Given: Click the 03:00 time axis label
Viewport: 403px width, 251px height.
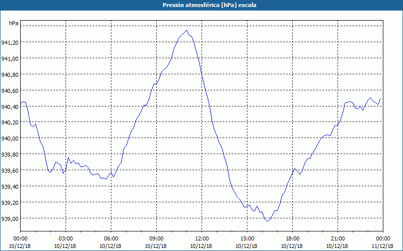Looking at the screenshot, I should click(x=66, y=239).
